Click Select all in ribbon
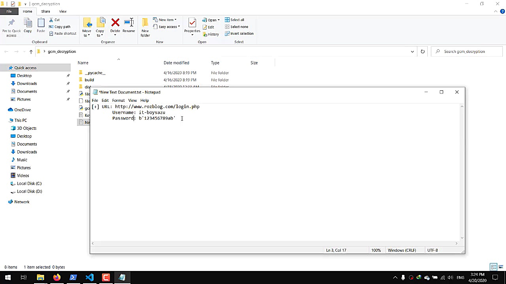This screenshot has width=506, height=284. click(234, 20)
